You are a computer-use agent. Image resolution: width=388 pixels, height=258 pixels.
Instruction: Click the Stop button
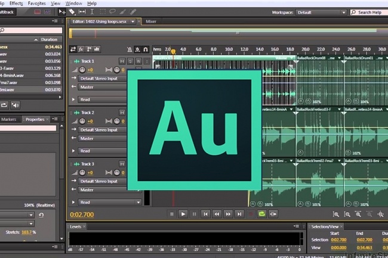tap(172, 214)
